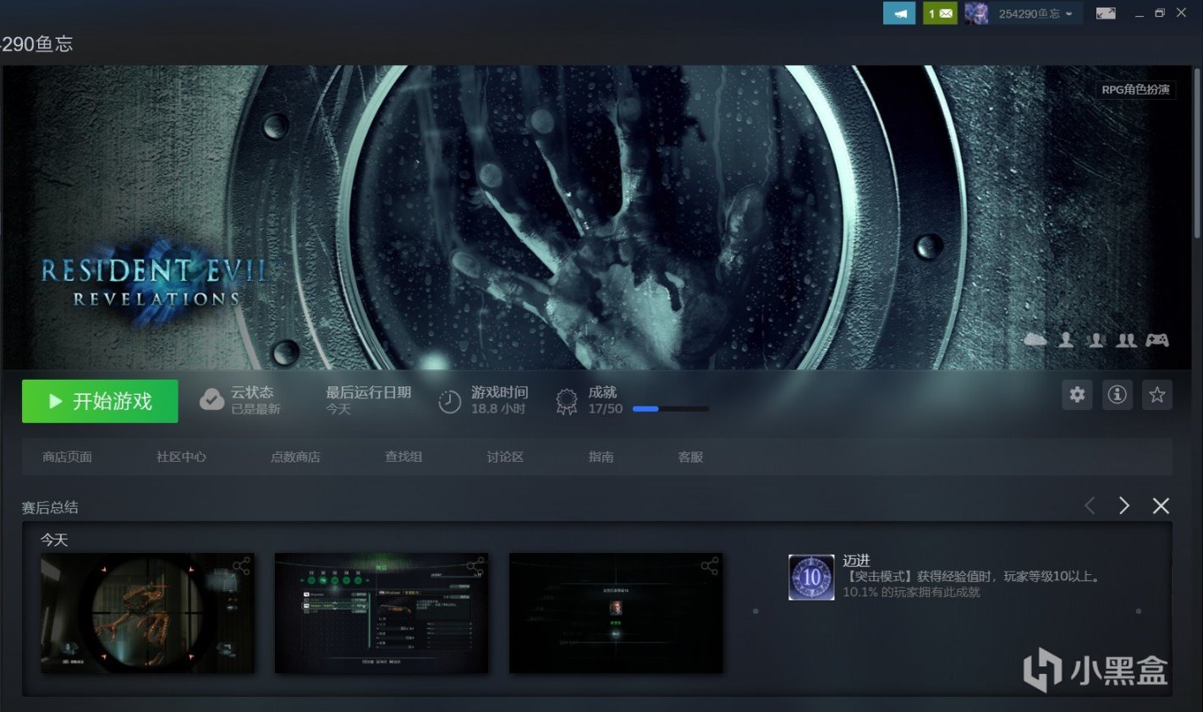Click the Steam Cloud feature icon
The width and height of the screenshot is (1203, 712).
tap(1035, 340)
